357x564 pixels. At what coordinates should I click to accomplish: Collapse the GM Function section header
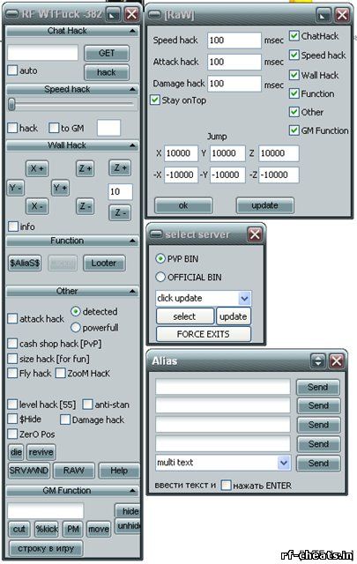tap(133, 491)
